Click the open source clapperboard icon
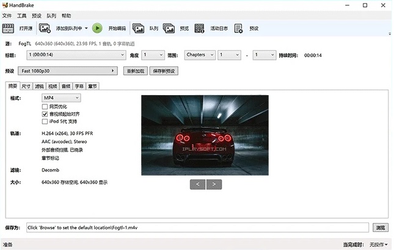The width and height of the screenshot is (394, 250). [8, 28]
